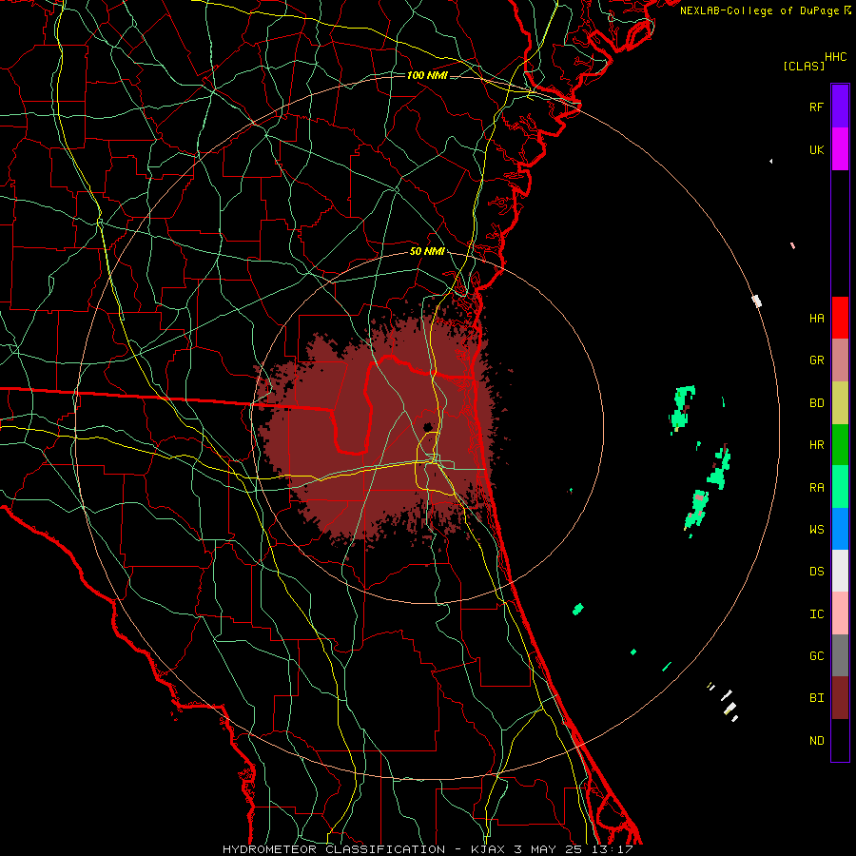The height and width of the screenshot is (856, 856).
Task: Click the UK legend label
Action: point(816,149)
